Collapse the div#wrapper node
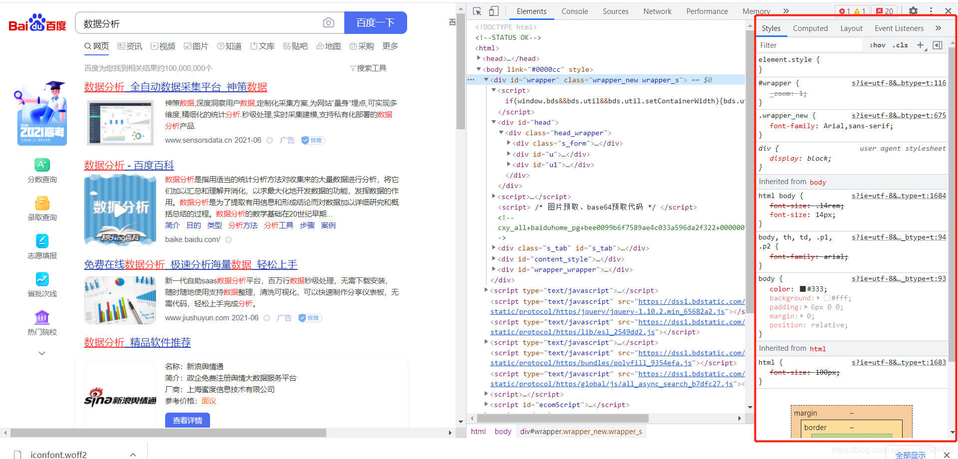The image size is (958, 459). 486,80
